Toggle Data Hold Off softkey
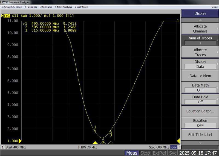219x156 pixels. coord(200,99)
